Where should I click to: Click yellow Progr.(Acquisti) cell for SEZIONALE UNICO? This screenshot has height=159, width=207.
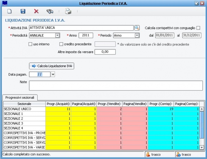click(x=58, y=109)
